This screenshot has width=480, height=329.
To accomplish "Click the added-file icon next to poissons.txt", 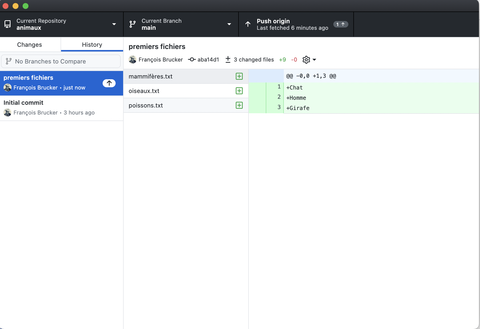I will [x=239, y=105].
